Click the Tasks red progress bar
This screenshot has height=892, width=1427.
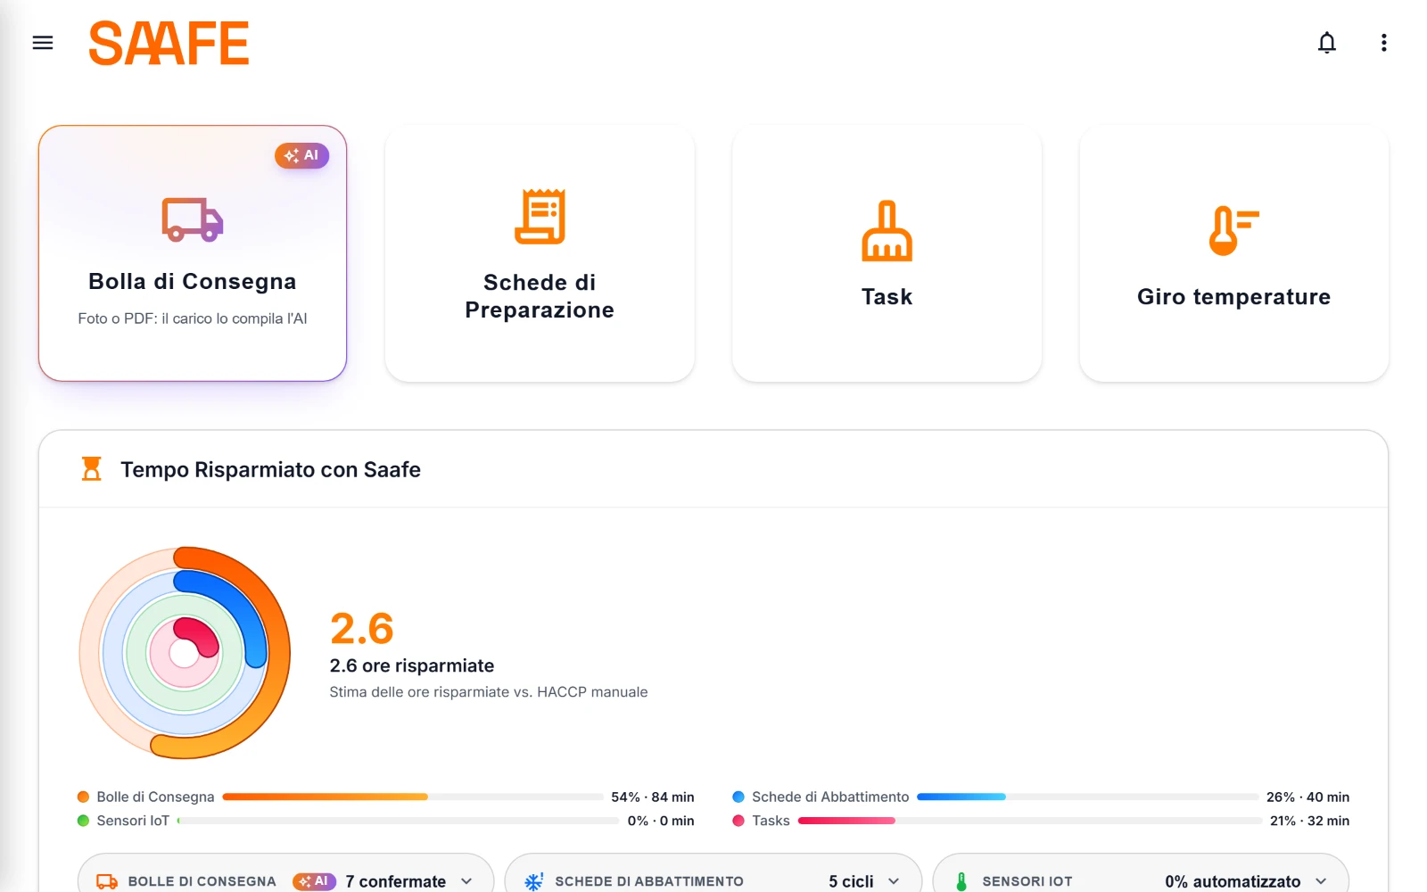tap(1030, 821)
